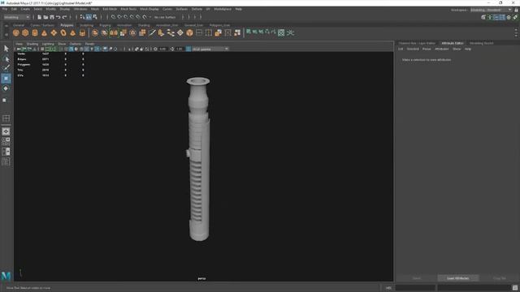Open the shelf tab selector at shelf left
The height and width of the screenshot is (292, 520).
[x=6, y=25]
